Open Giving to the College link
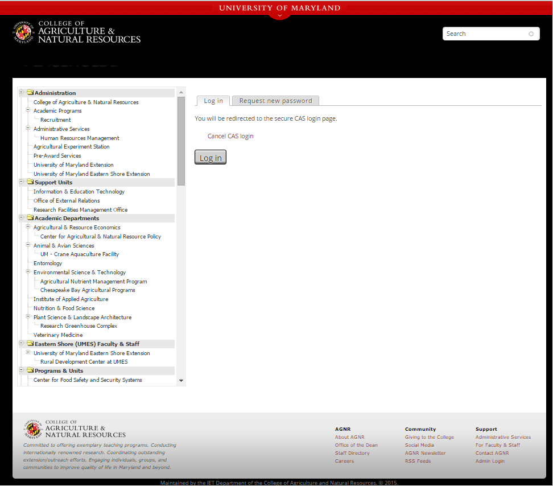Image resolution: width=553 pixels, height=486 pixels. point(430,437)
